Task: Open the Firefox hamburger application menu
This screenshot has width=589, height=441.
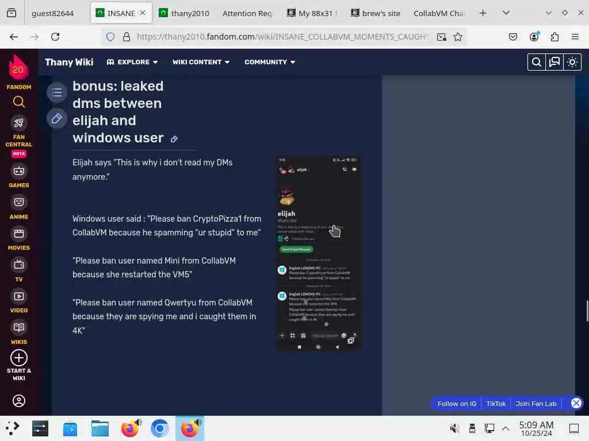Action: click(575, 37)
